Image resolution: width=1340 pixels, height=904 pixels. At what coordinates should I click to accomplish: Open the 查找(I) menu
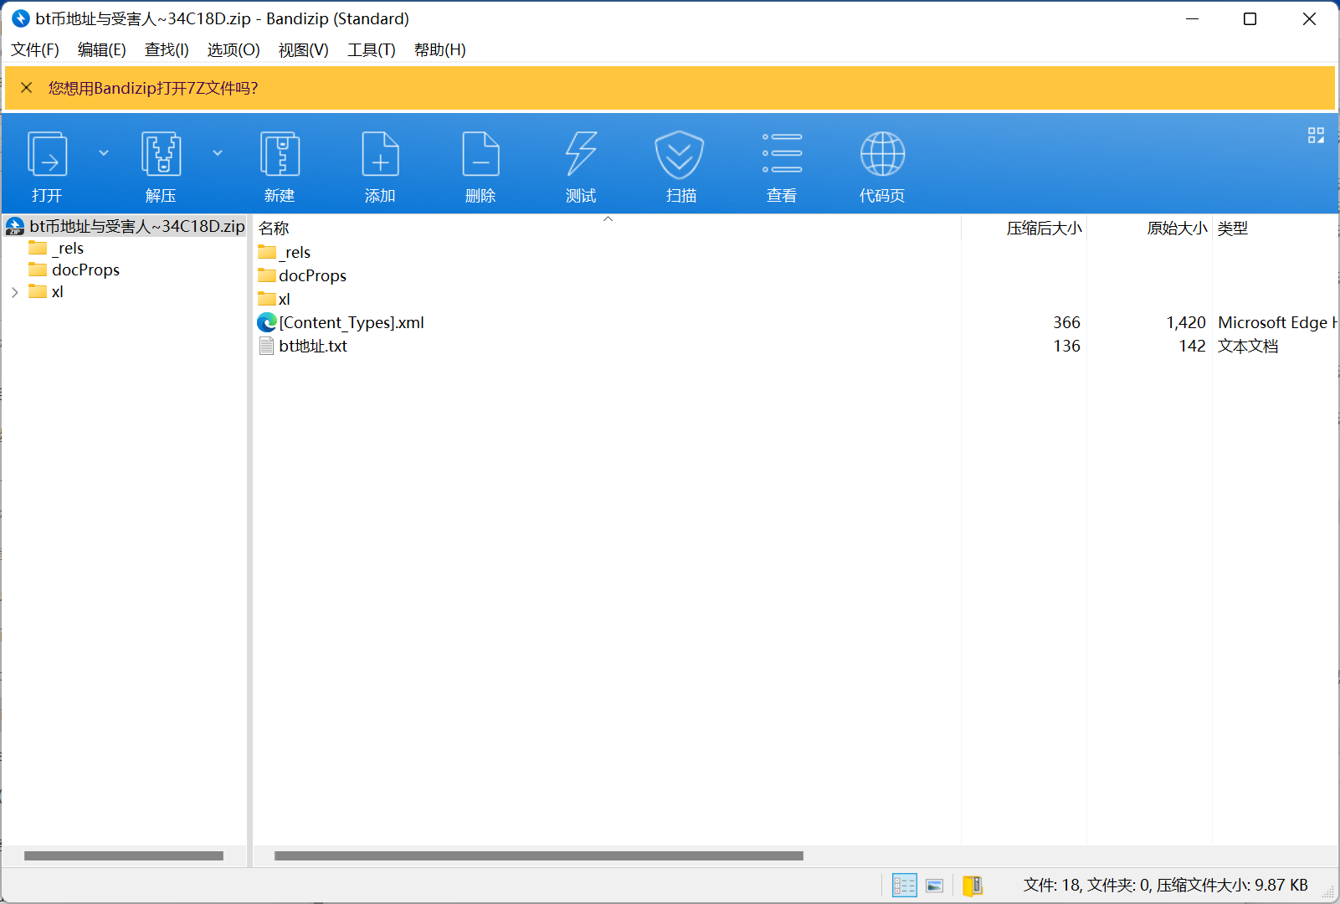[x=167, y=49]
